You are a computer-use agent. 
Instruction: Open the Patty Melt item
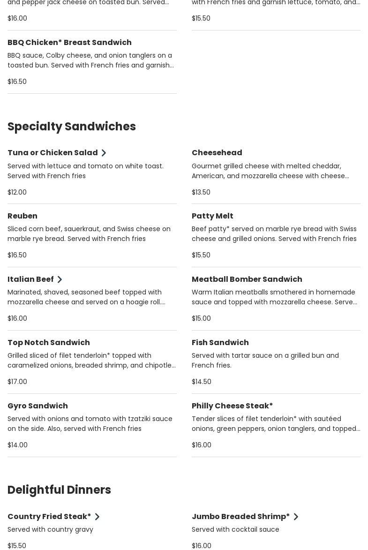pos(212,216)
